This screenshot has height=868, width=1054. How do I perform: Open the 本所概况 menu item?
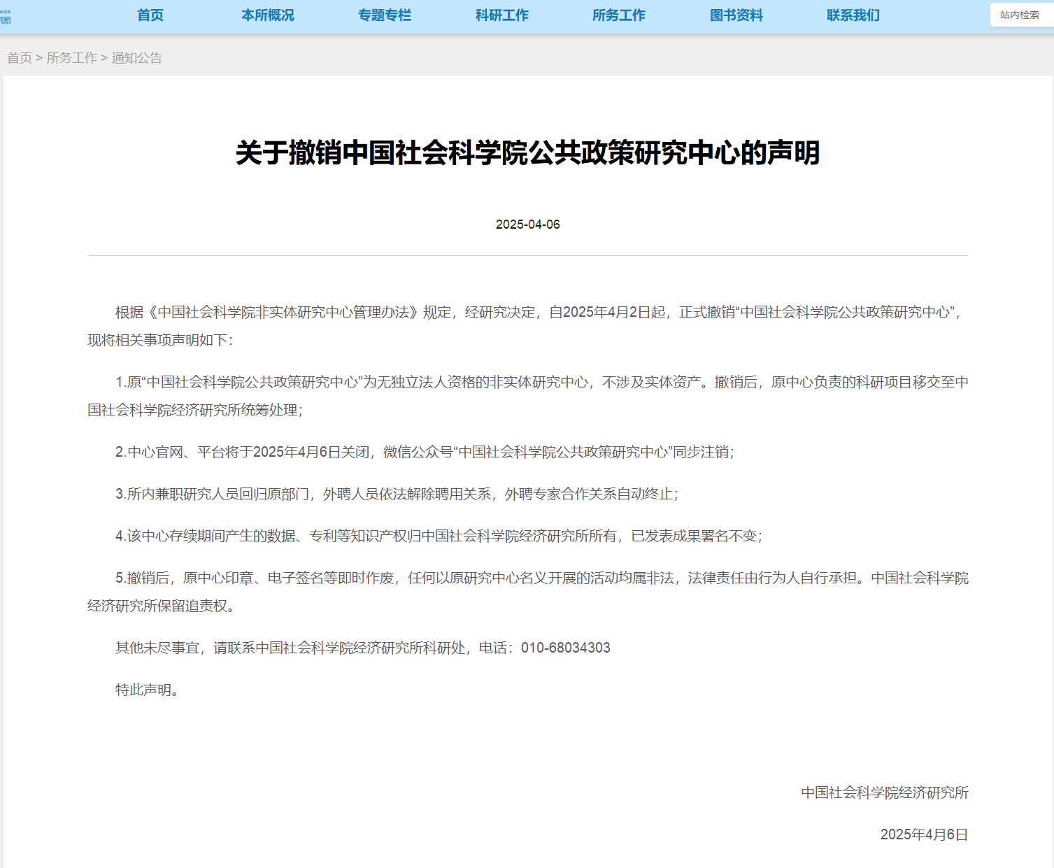coord(268,15)
